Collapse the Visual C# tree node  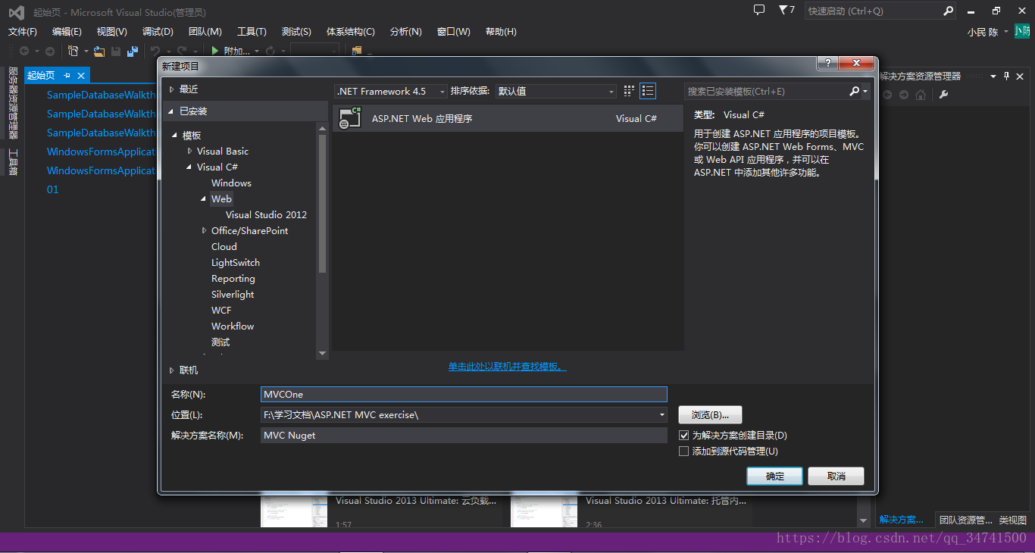(189, 167)
